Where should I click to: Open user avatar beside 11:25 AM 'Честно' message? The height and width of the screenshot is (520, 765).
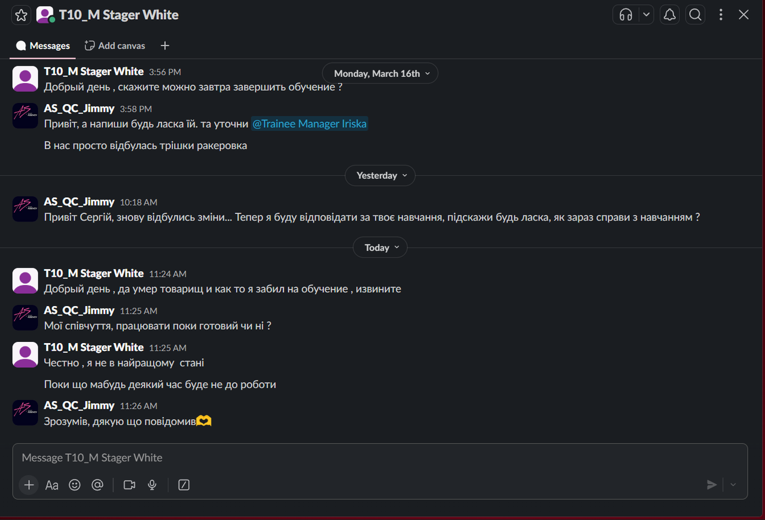click(25, 355)
